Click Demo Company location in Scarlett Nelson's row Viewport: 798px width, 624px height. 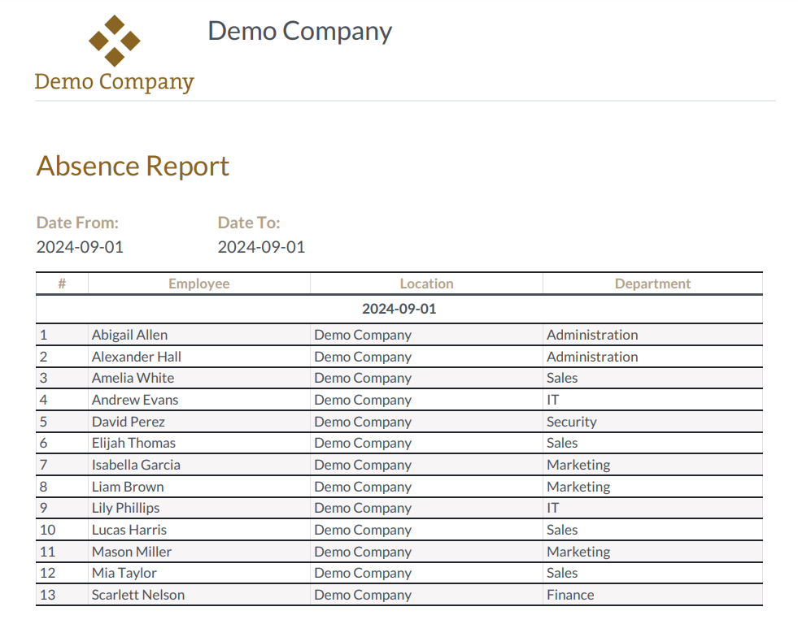363,595
